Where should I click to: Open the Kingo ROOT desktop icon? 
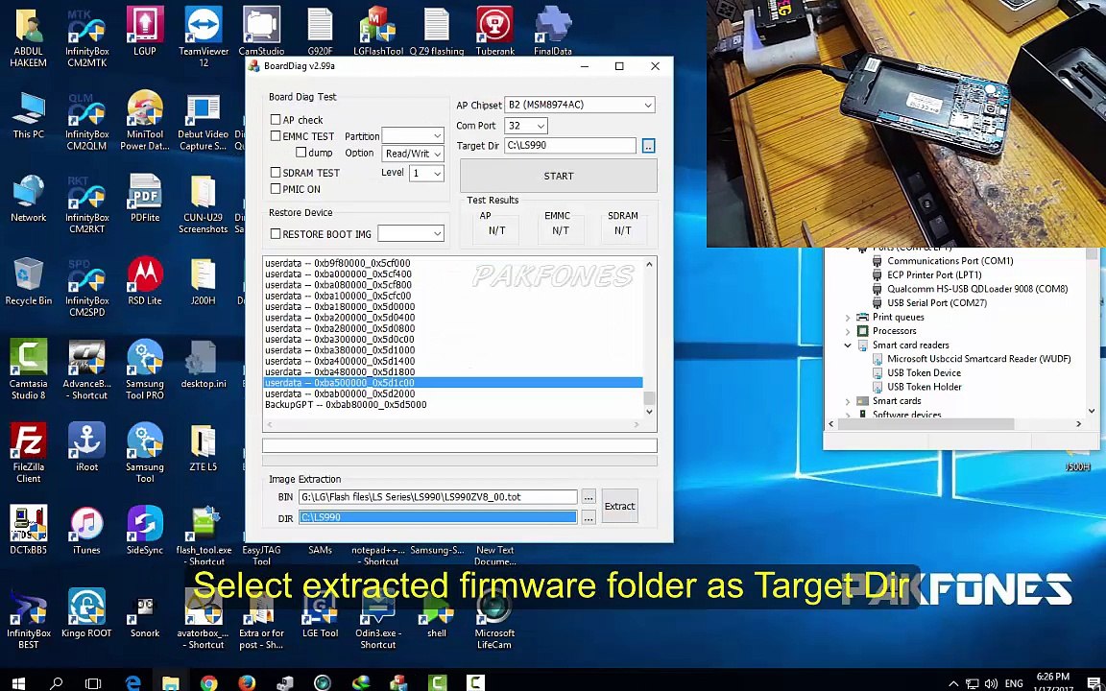click(86, 613)
